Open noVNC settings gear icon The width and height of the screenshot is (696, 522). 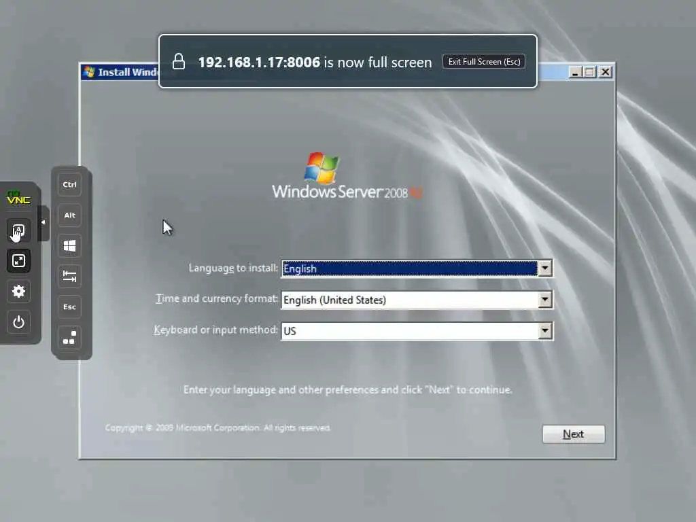tap(18, 291)
